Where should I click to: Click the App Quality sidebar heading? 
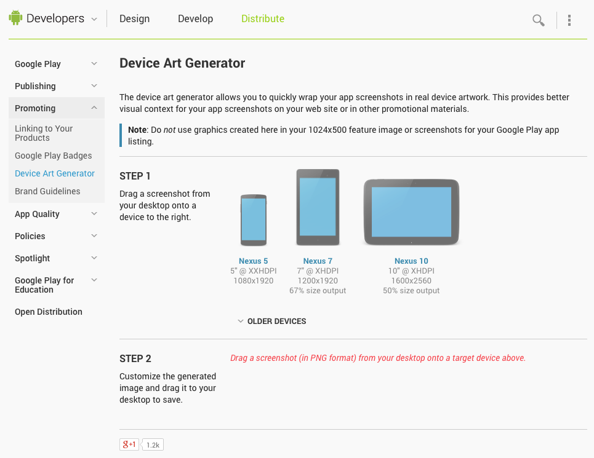coord(37,214)
